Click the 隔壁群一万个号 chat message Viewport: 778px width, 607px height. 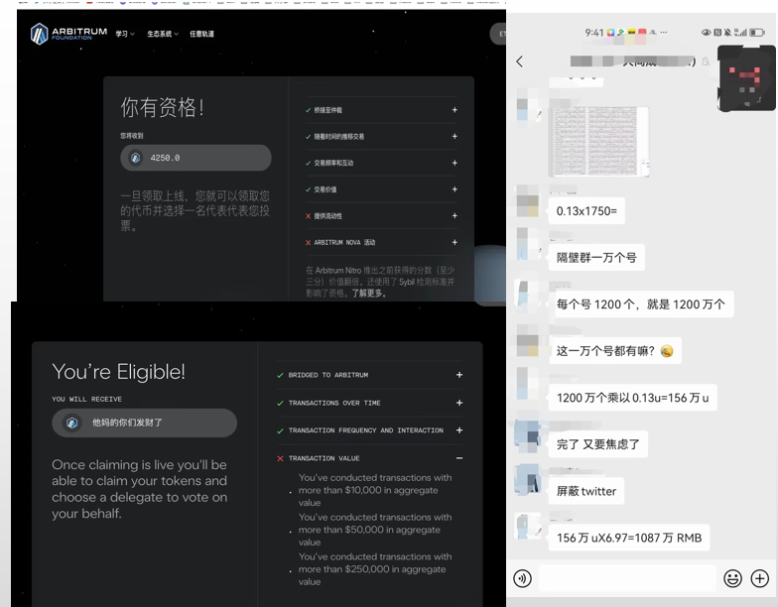(x=596, y=258)
